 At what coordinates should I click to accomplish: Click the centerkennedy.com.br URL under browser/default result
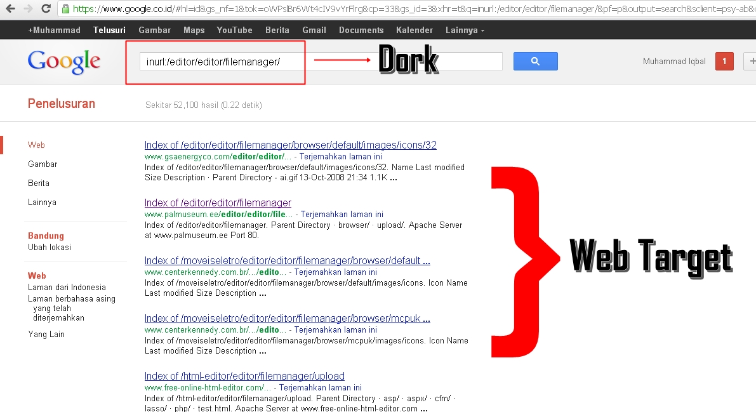(215, 272)
